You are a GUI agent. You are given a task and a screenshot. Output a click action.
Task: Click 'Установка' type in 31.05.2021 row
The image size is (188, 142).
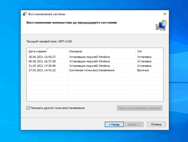point(144,66)
